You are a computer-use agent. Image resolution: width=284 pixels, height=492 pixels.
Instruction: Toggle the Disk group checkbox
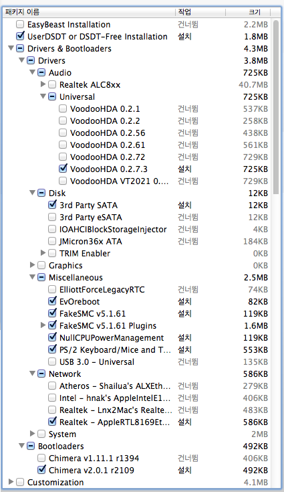click(41, 193)
